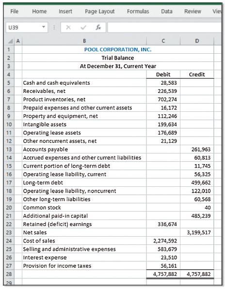Select column C header
The height and width of the screenshot is (289, 226).
pos(163,41)
